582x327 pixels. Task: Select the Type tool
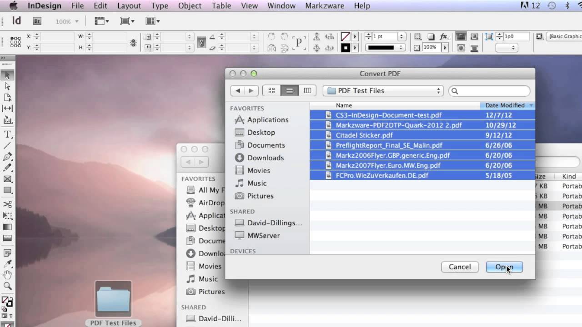tap(7, 134)
